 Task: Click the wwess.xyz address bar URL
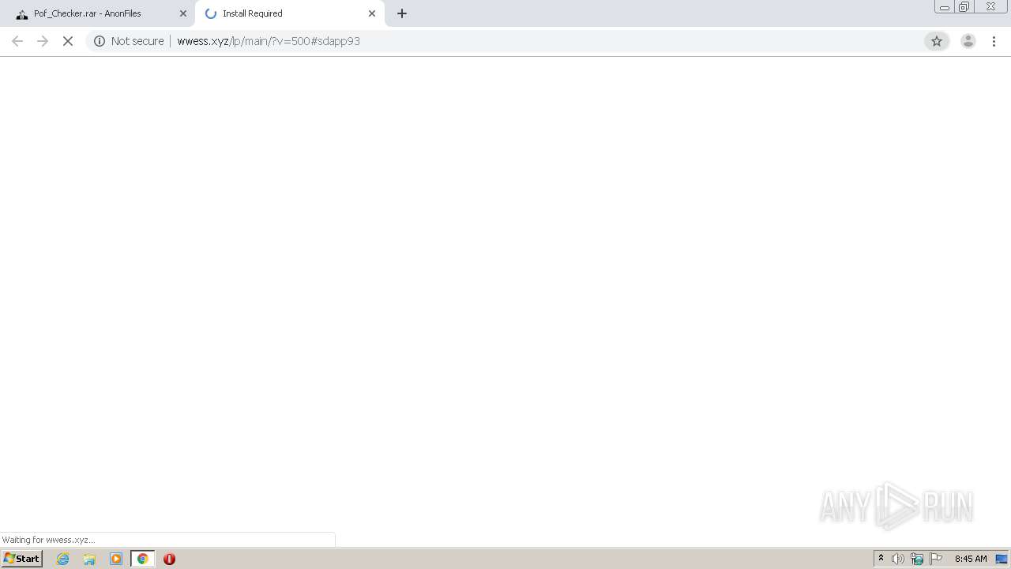click(269, 41)
